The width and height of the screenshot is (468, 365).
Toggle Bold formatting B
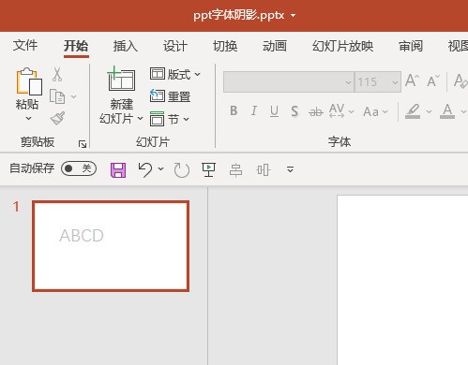pos(234,110)
